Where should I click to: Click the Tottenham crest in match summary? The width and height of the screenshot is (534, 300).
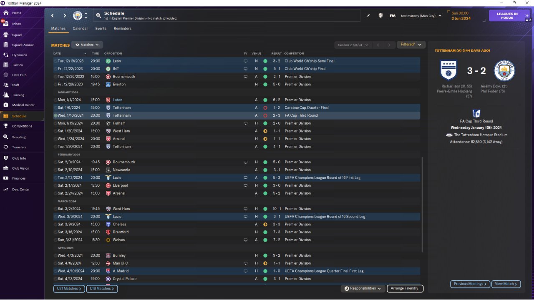449,70
